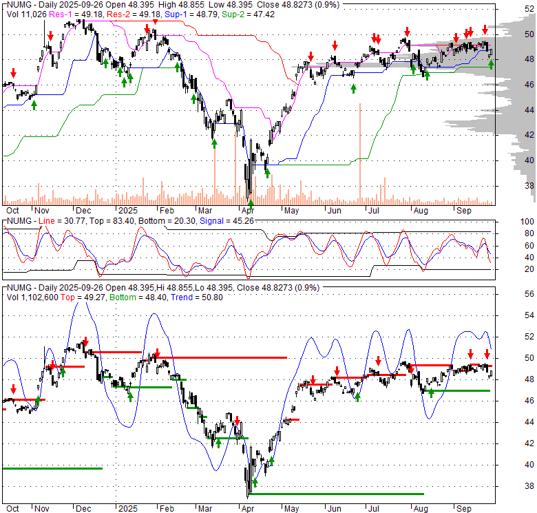Click the 'Vol 1,102,600' readout in lower chart
Screen dimensions: 537x513
[x=32, y=297]
